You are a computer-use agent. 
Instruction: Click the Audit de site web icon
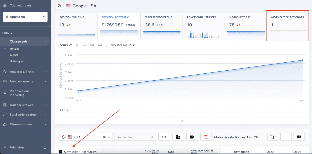(x=5, y=105)
